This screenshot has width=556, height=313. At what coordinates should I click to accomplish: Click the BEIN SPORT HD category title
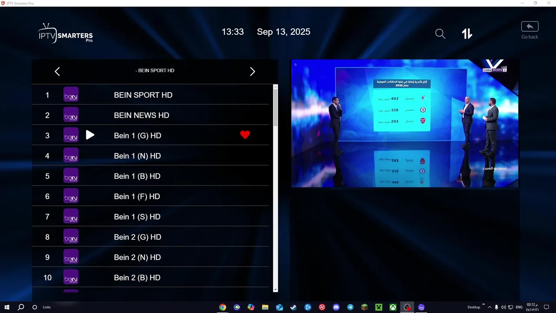tap(155, 70)
